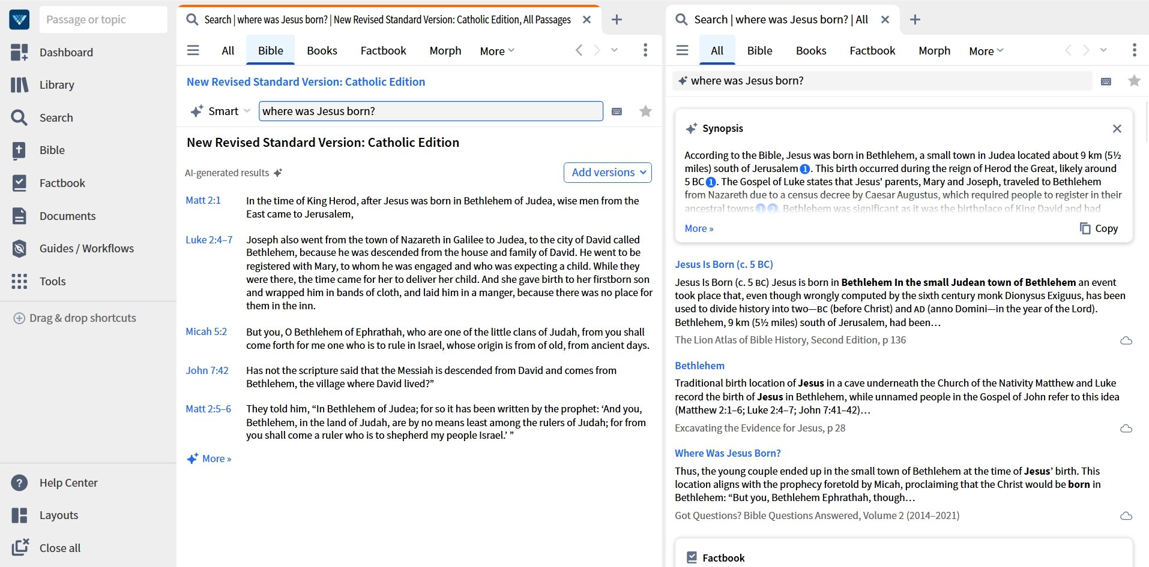Open Layouts in the sidebar
The image size is (1149, 567).
tap(44, 515)
